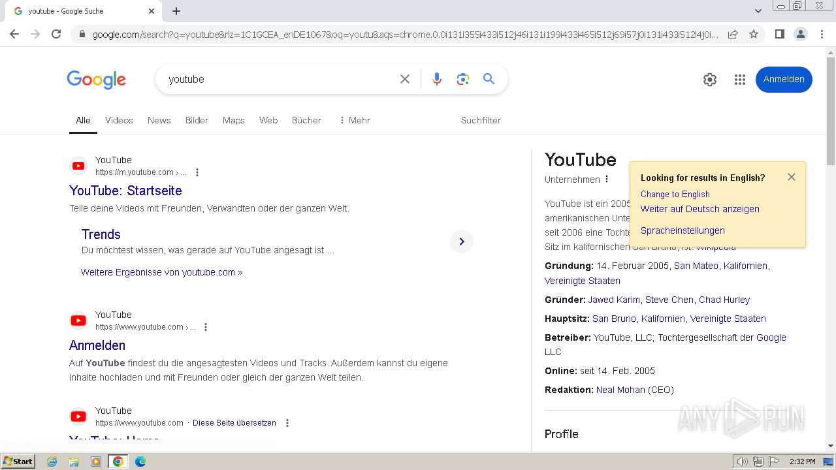Open File Explorer from taskbar
The height and width of the screenshot is (470, 836).
74,462
